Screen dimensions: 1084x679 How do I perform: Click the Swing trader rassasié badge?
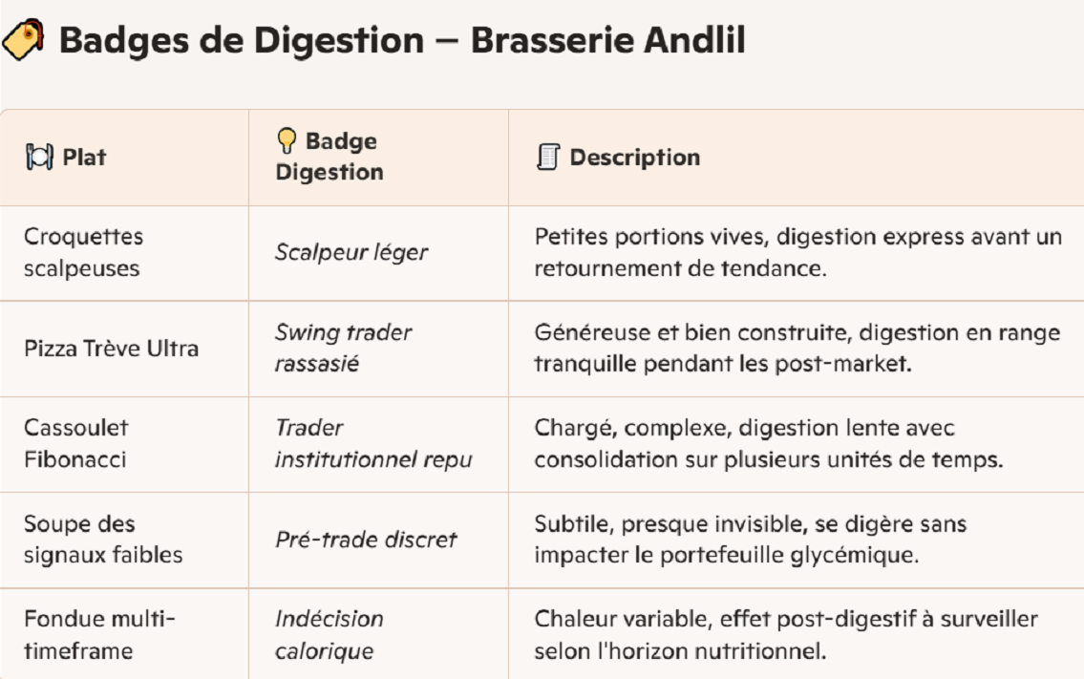(343, 348)
